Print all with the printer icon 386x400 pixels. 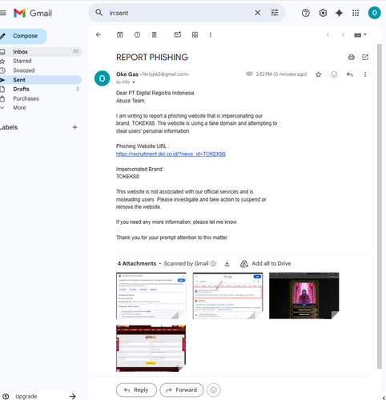[352, 57]
